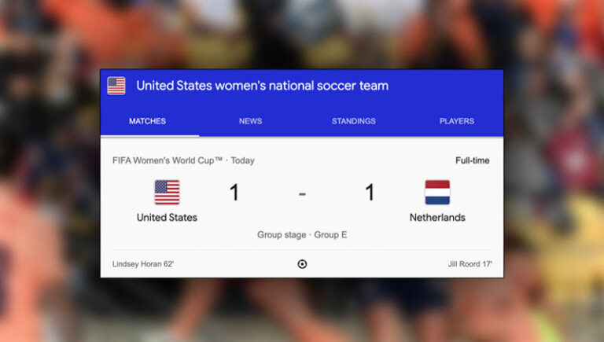Click the Full-time match status
This screenshot has width=604, height=342.
[x=472, y=160]
